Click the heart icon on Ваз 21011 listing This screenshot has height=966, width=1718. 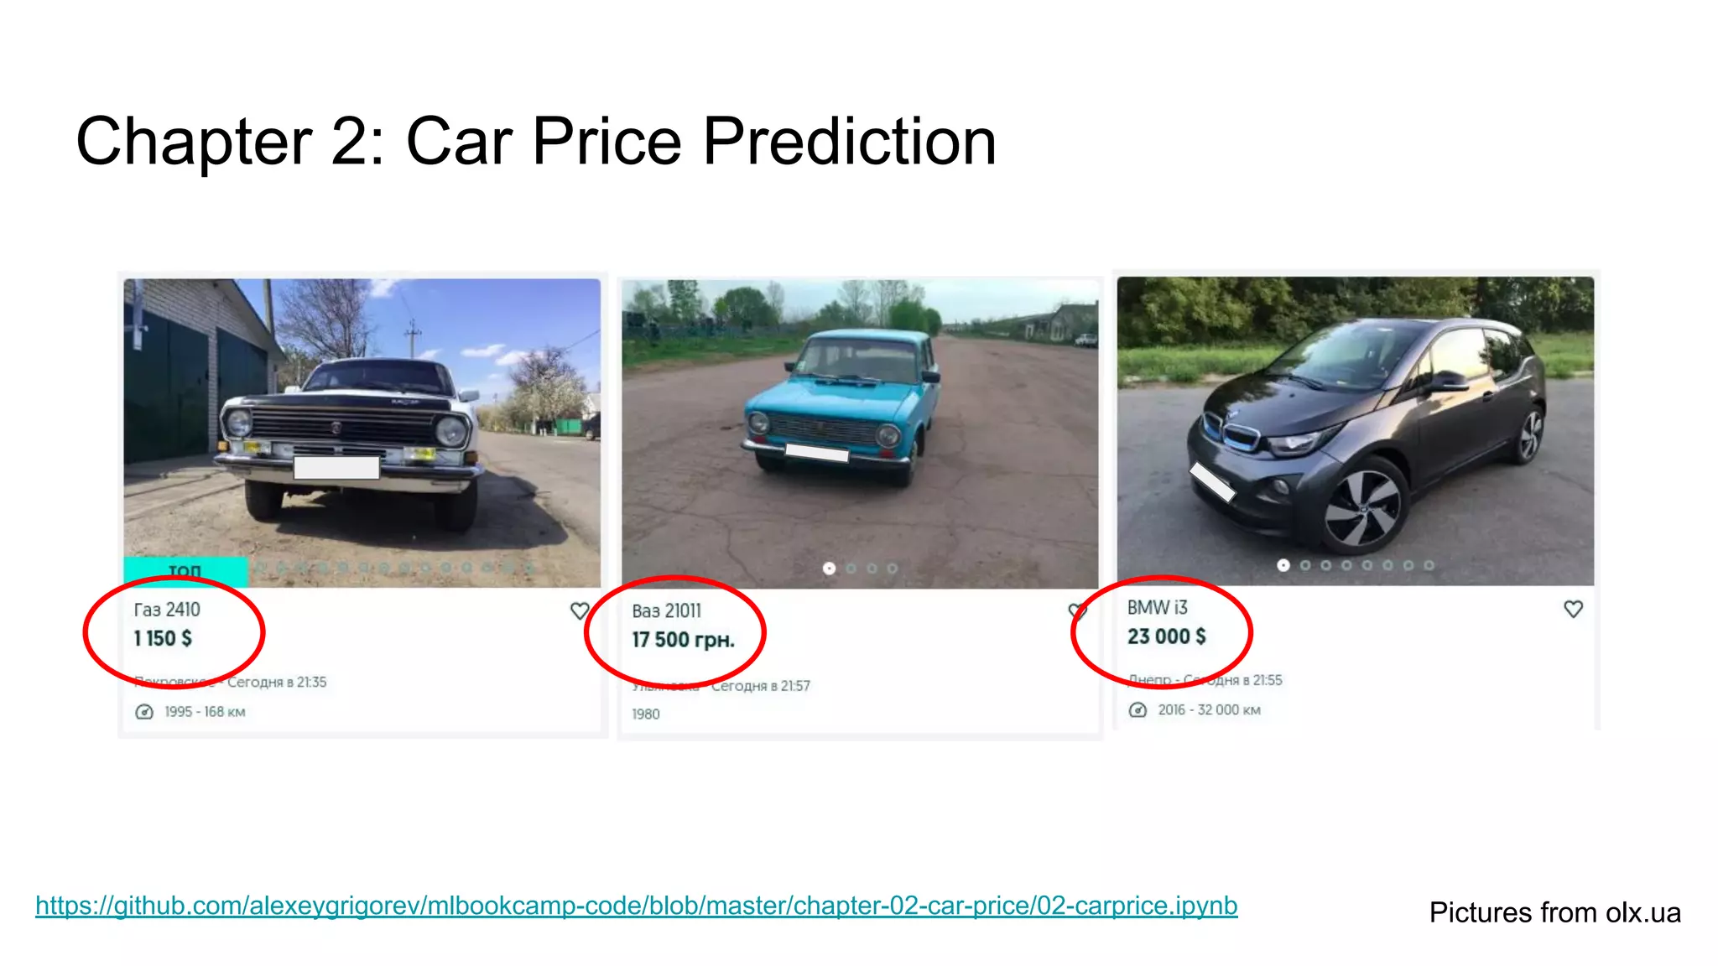(x=1077, y=610)
